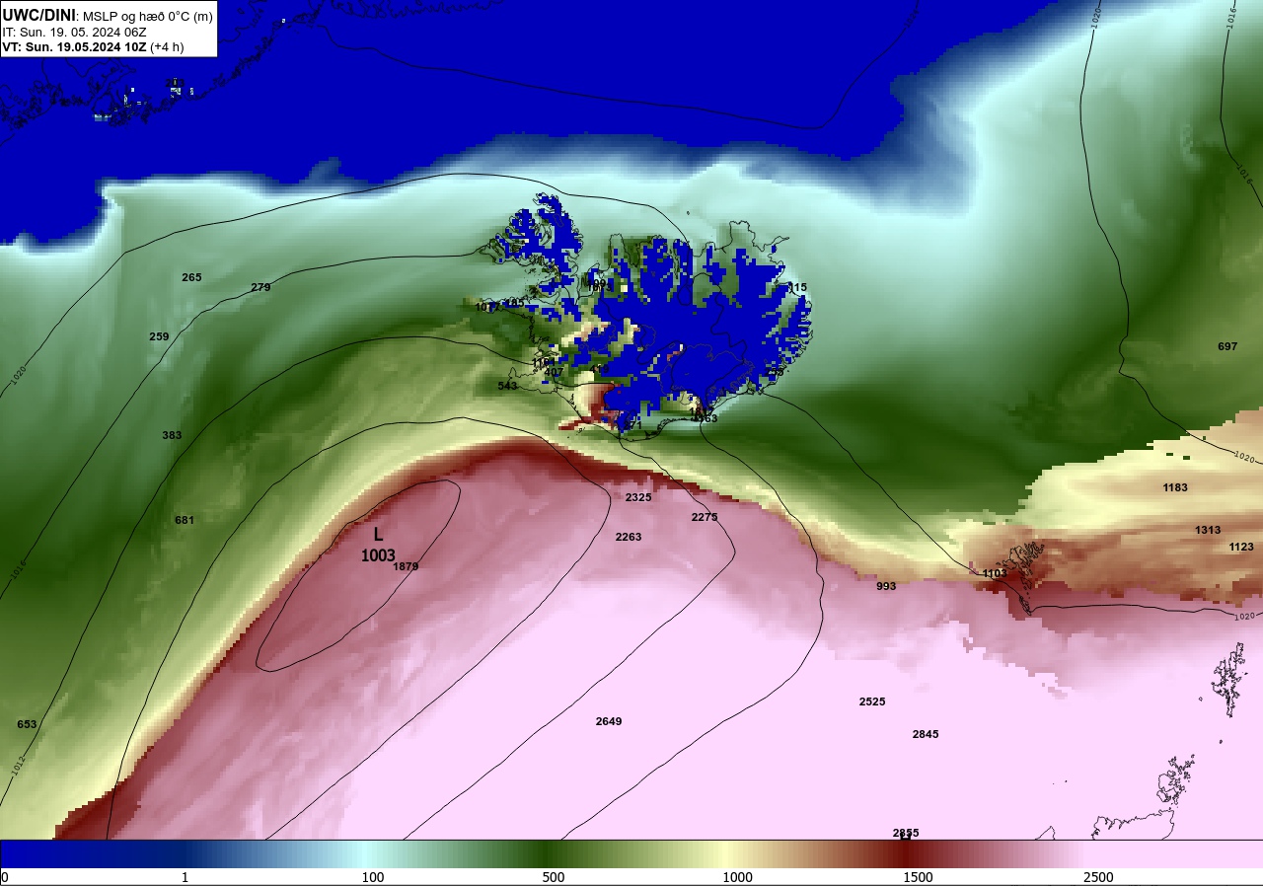Image resolution: width=1263 pixels, height=886 pixels.
Task: Click the height colour scale bar
Action: pos(631,853)
